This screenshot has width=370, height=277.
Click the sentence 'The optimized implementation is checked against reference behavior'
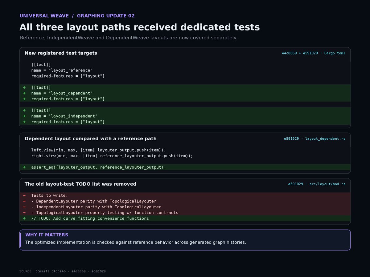pos(136,242)
